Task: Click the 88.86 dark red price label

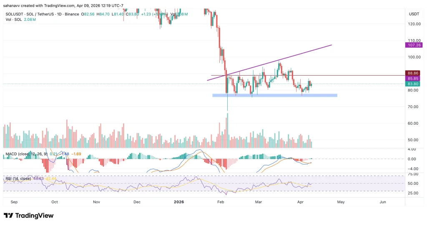Action: coord(414,73)
